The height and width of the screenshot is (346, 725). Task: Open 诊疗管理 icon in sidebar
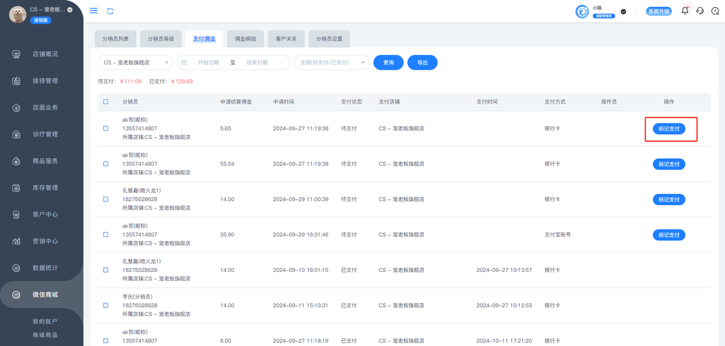pyautogui.click(x=16, y=135)
